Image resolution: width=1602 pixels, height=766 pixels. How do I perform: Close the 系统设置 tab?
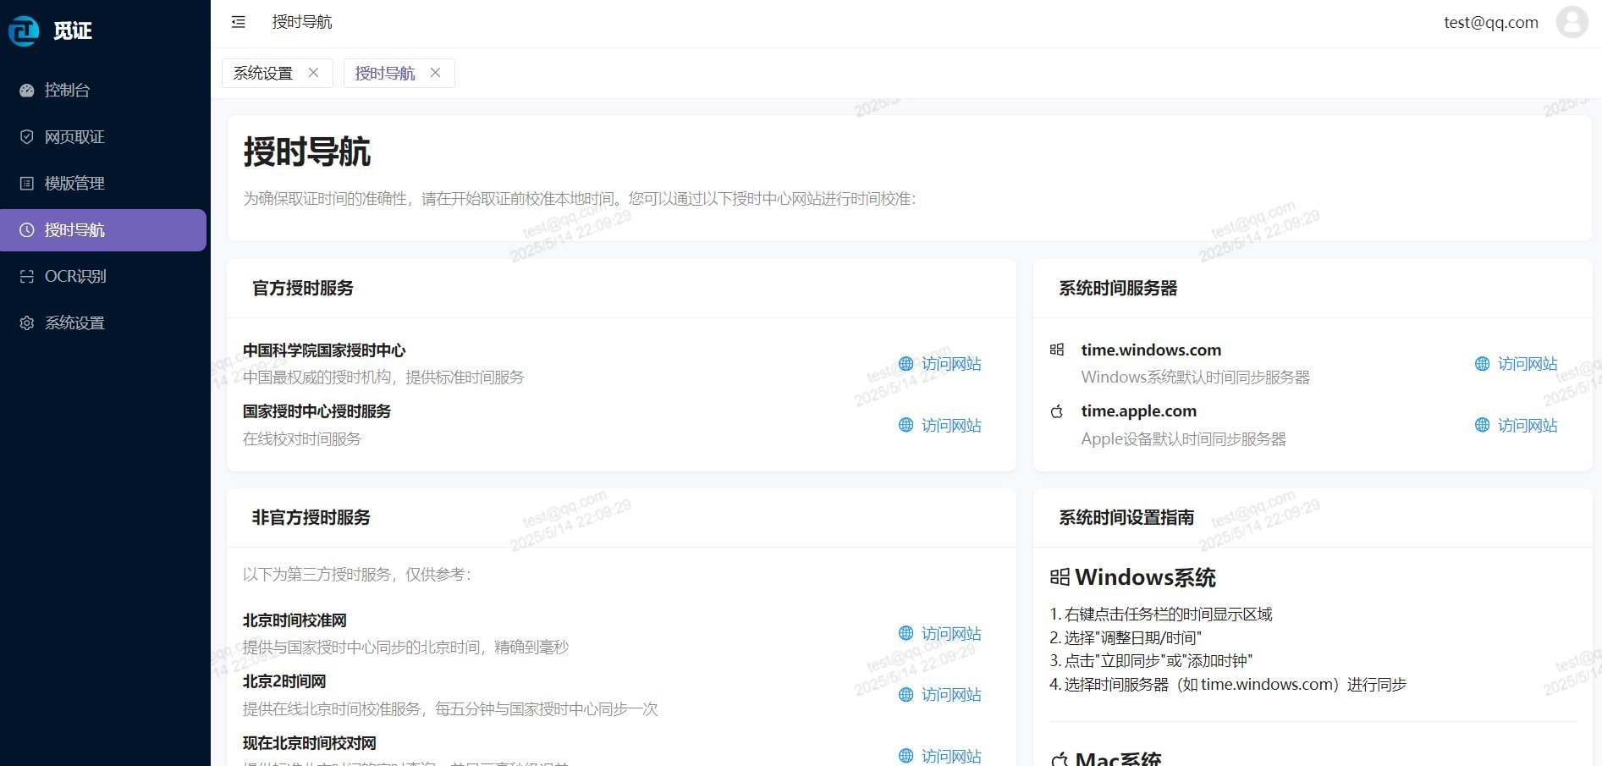[x=314, y=73]
